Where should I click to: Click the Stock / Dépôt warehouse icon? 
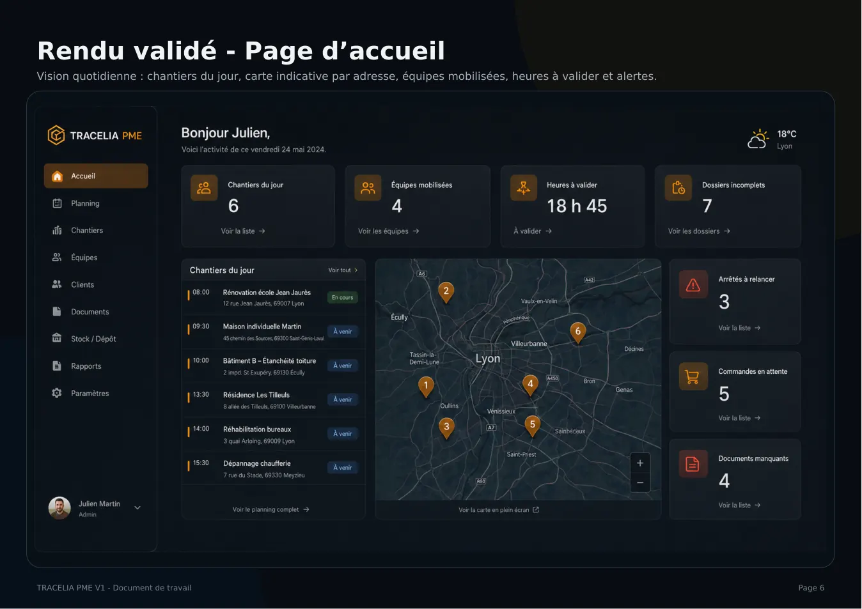[x=57, y=338]
